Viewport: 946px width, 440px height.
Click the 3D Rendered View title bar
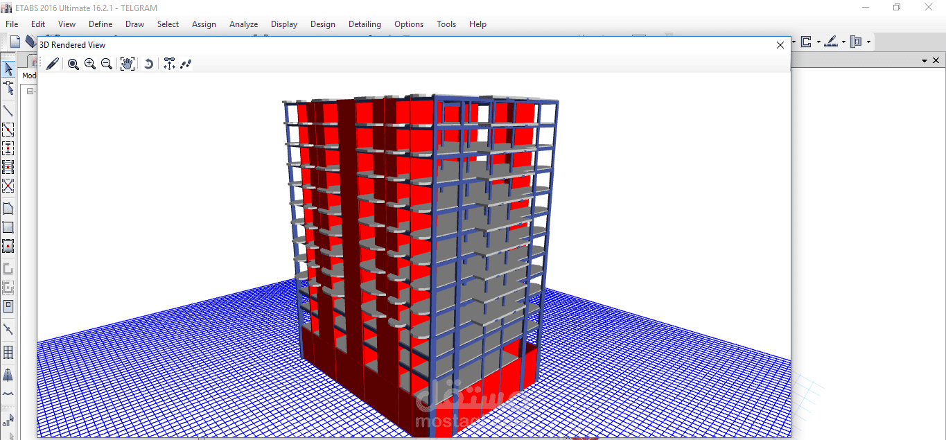click(x=414, y=45)
